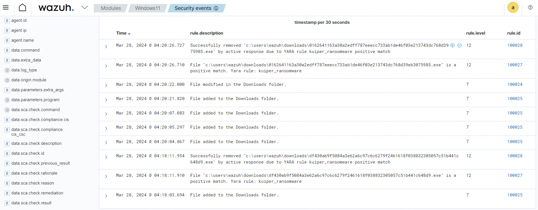Open rule 100027 link at 04:18:11.910
Viewport: 538px width, 210px height.
pos(515,175)
